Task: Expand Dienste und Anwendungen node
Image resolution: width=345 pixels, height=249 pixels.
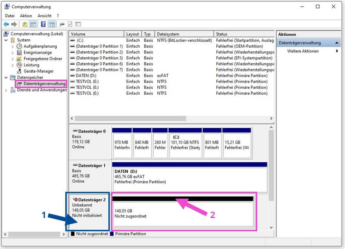Action: click(x=6, y=90)
